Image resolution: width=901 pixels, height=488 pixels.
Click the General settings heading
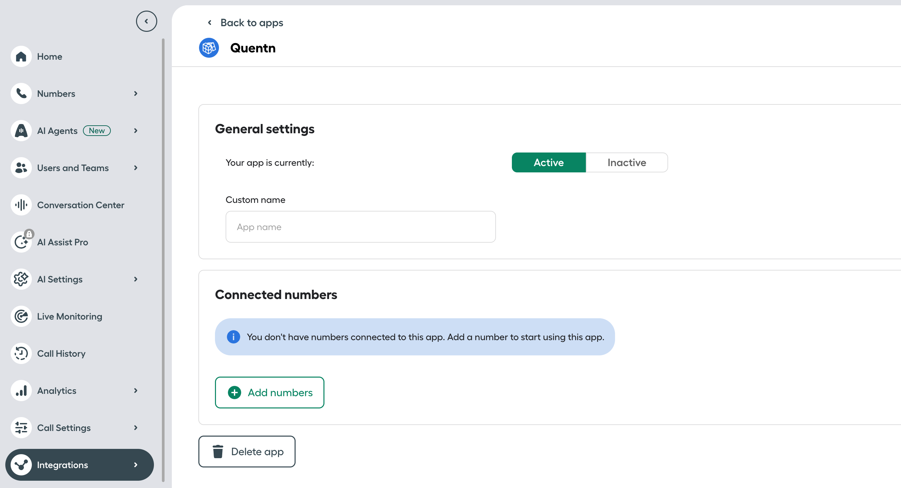[x=264, y=129]
